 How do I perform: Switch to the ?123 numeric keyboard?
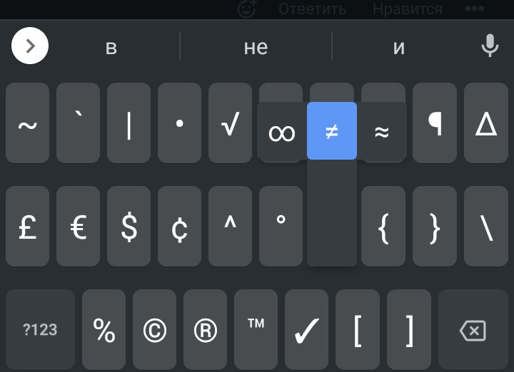pos(40,330)
